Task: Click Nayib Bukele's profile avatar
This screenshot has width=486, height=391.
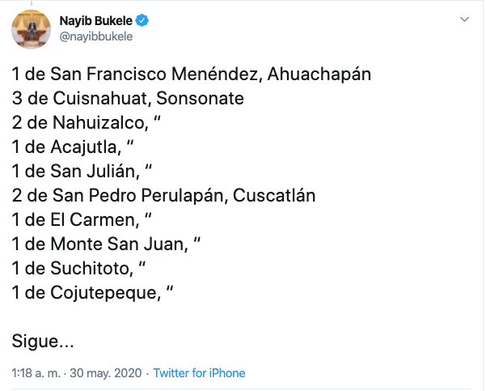Action: tap(32, 29)
